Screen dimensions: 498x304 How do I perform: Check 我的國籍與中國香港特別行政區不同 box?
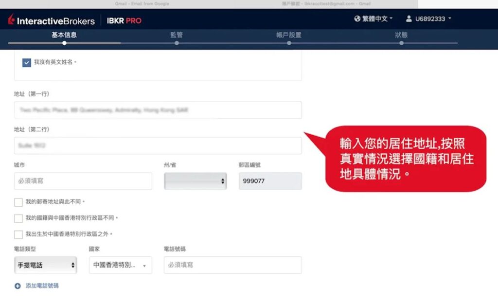pos(18,218)
